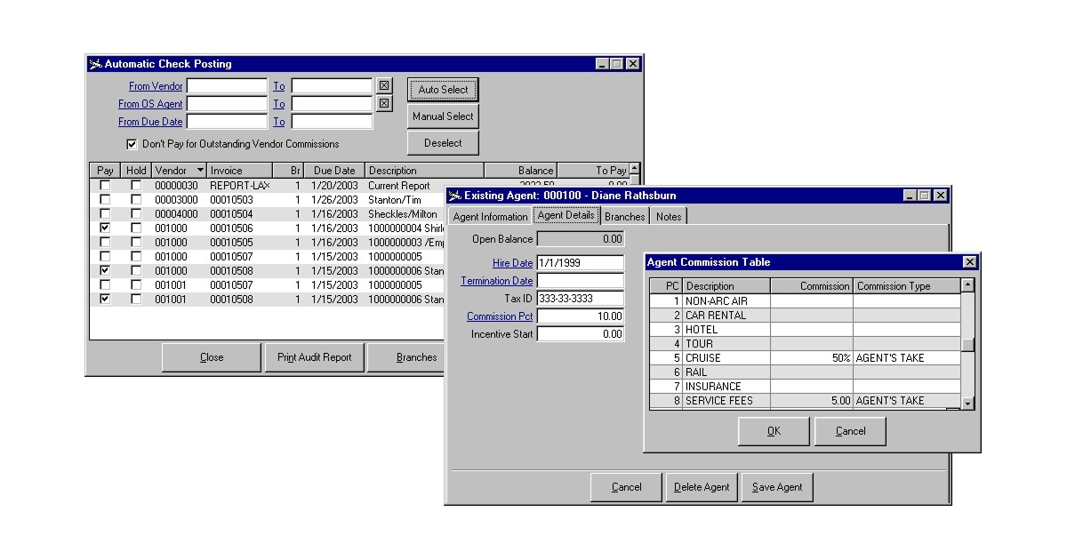Select the SERVICE FEES row description
1067x560 pixels.
coord(726,401)
